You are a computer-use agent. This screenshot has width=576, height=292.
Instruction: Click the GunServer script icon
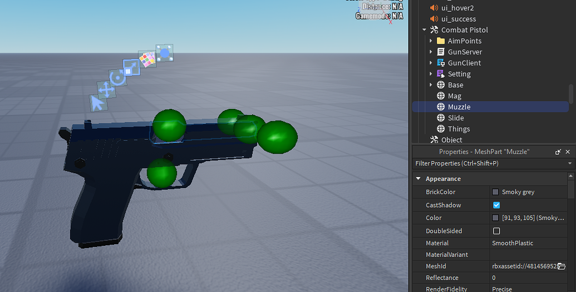[441, 52]
